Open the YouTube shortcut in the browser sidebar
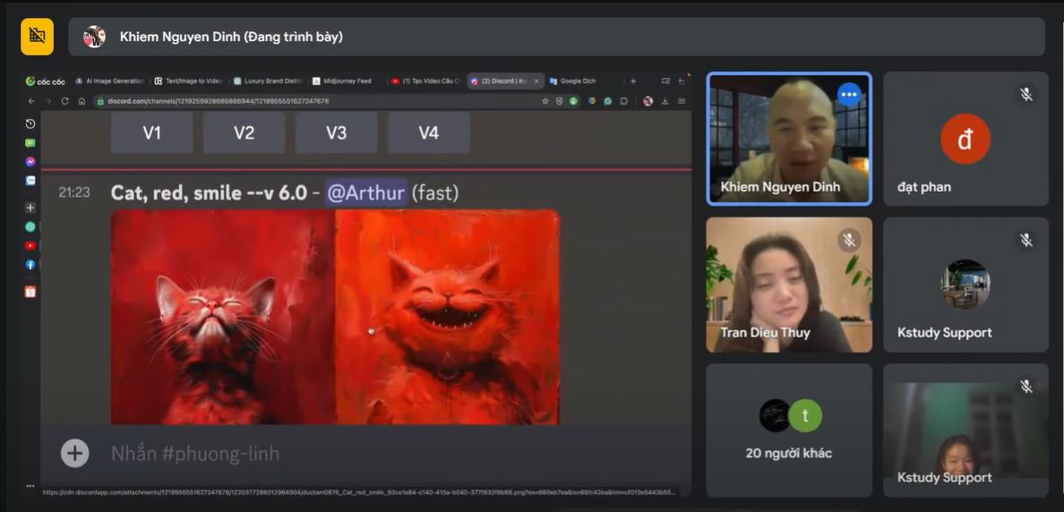This screenshot has height=512, width=1064. [x=30, y=246]
